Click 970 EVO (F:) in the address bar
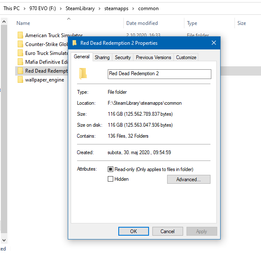Screen dimensions: 261x253 tap(43, 8)
